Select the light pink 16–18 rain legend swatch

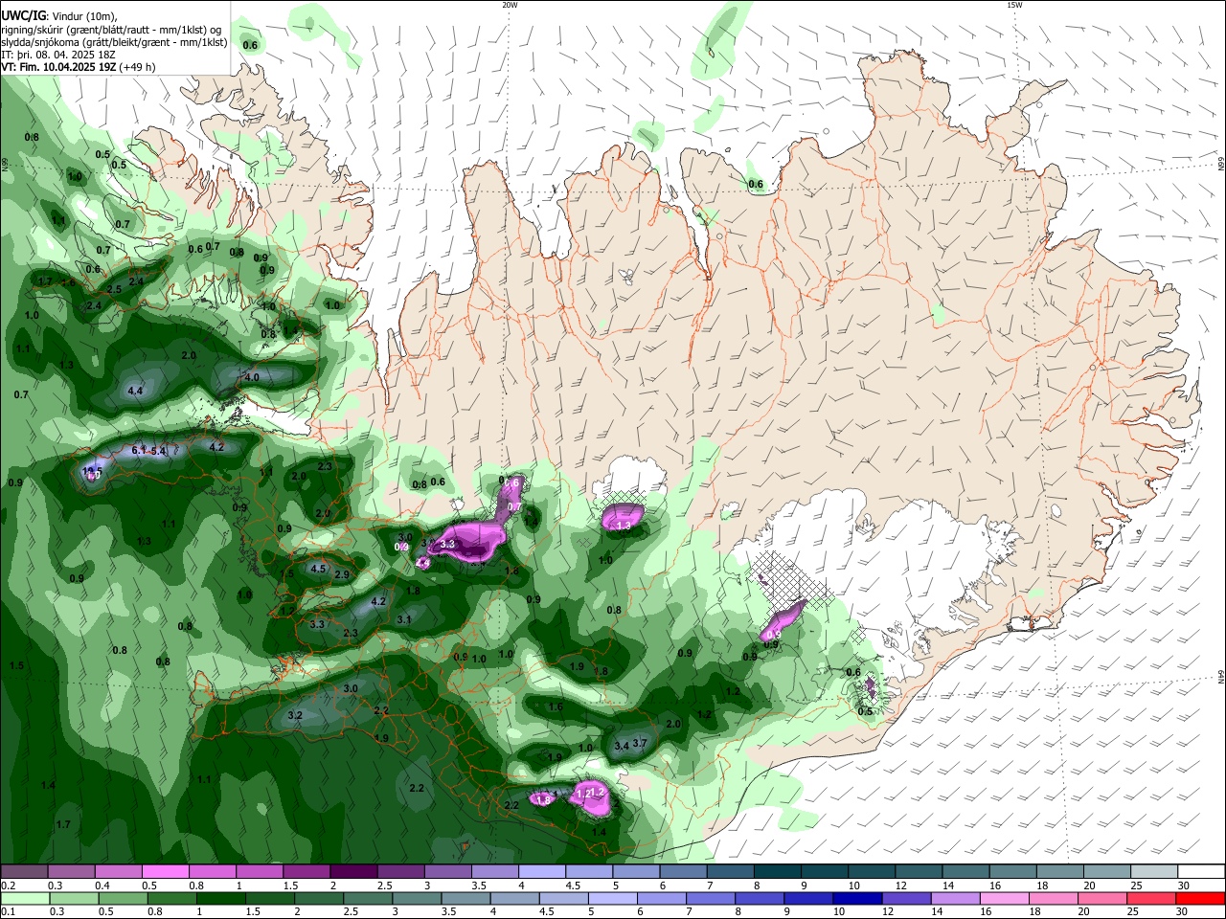point(1004,898)
